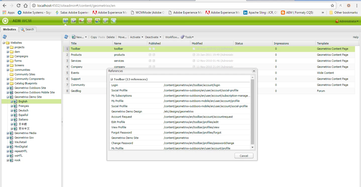Open the Help link
Image resolution: width=361 pixels, height=187 pixels.
356,37
